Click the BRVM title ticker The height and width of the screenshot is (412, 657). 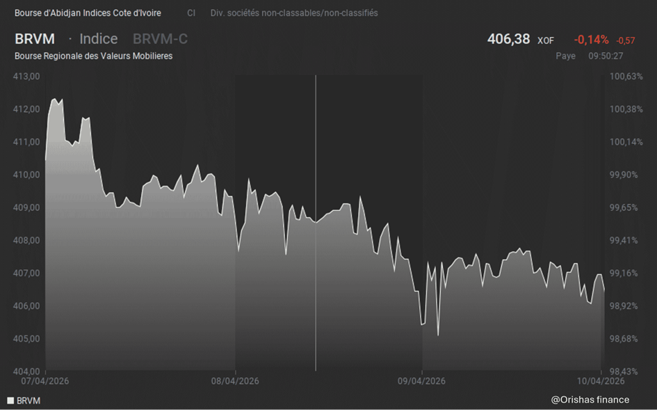[35, 39]
